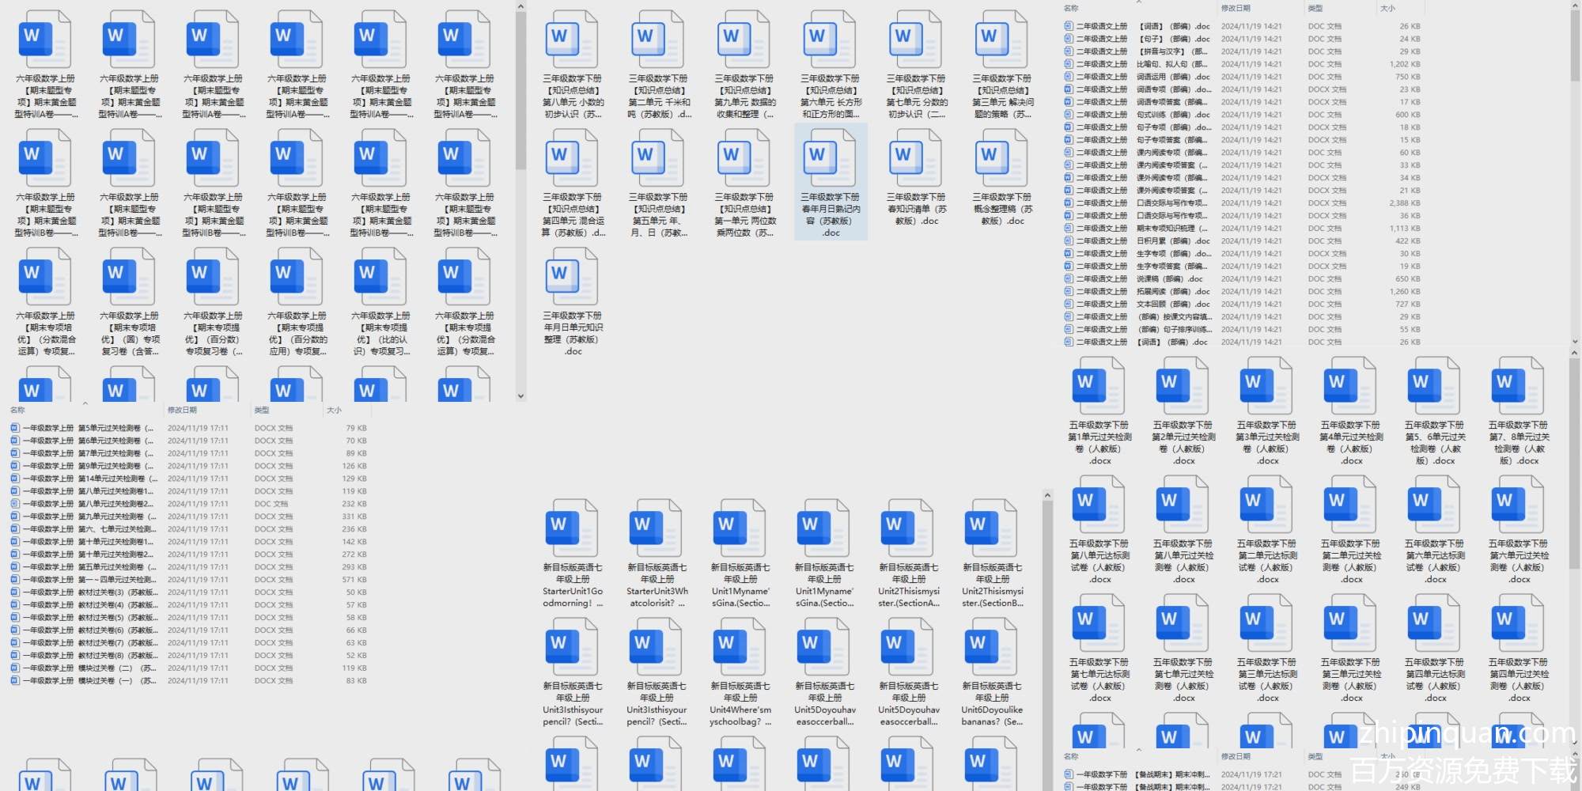Open 三年级数学下册 年月日单元知识整理 Word file
Viewport: 1582px width, 791px height.
click(572, 278)
